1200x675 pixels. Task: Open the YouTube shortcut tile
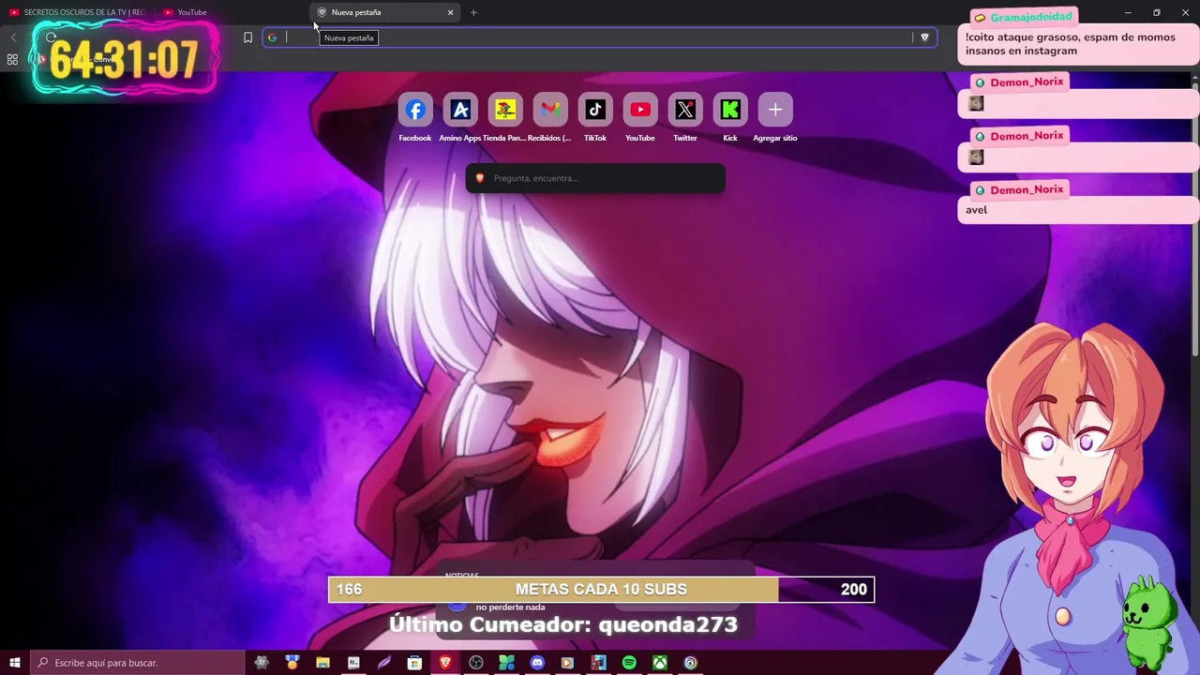pyautogui.click(x=640, y=111)
